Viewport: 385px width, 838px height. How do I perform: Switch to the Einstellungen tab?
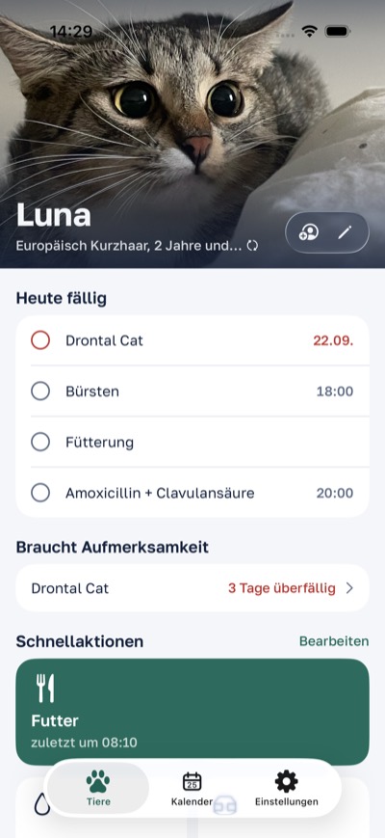click(x=287, y=788)
